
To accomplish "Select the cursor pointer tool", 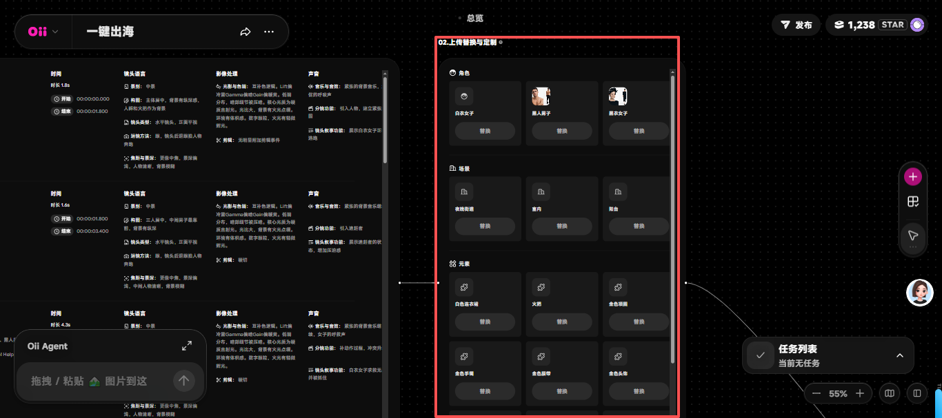I will click(x=913, y=235).
